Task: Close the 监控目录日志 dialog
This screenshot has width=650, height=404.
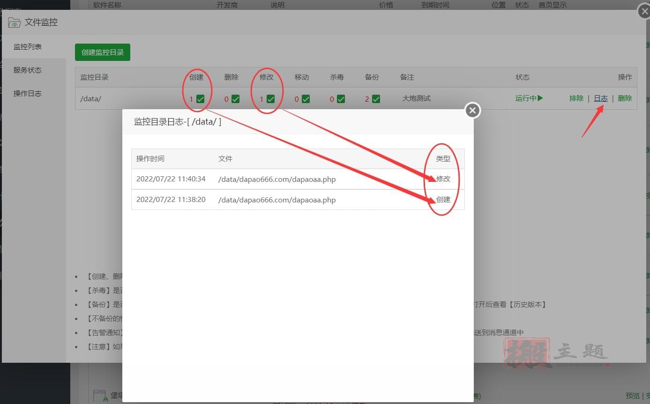Action: coord(472,111)
